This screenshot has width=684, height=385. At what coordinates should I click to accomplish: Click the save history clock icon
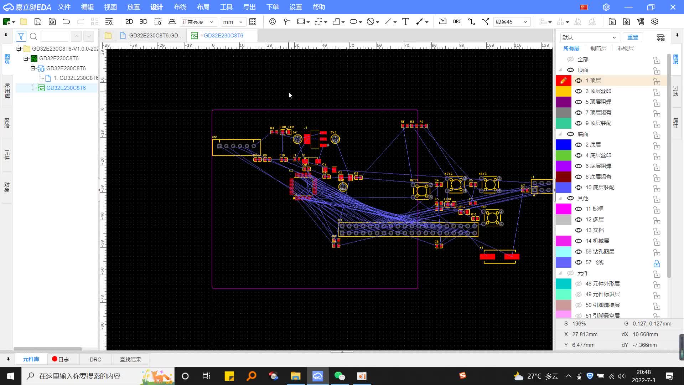tap(52, 22)
